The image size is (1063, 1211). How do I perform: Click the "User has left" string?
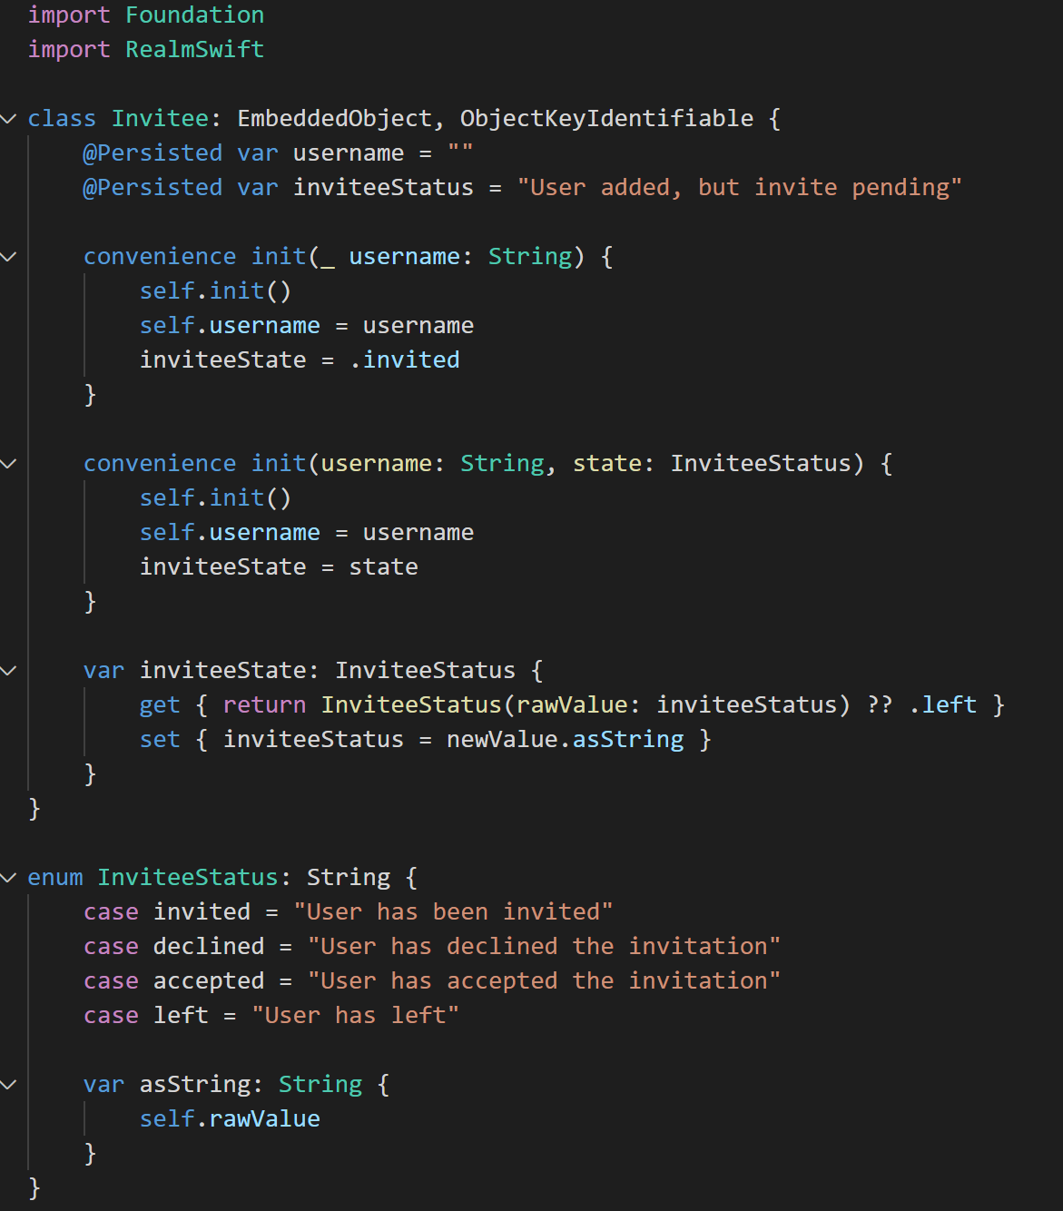[355, 1016]
